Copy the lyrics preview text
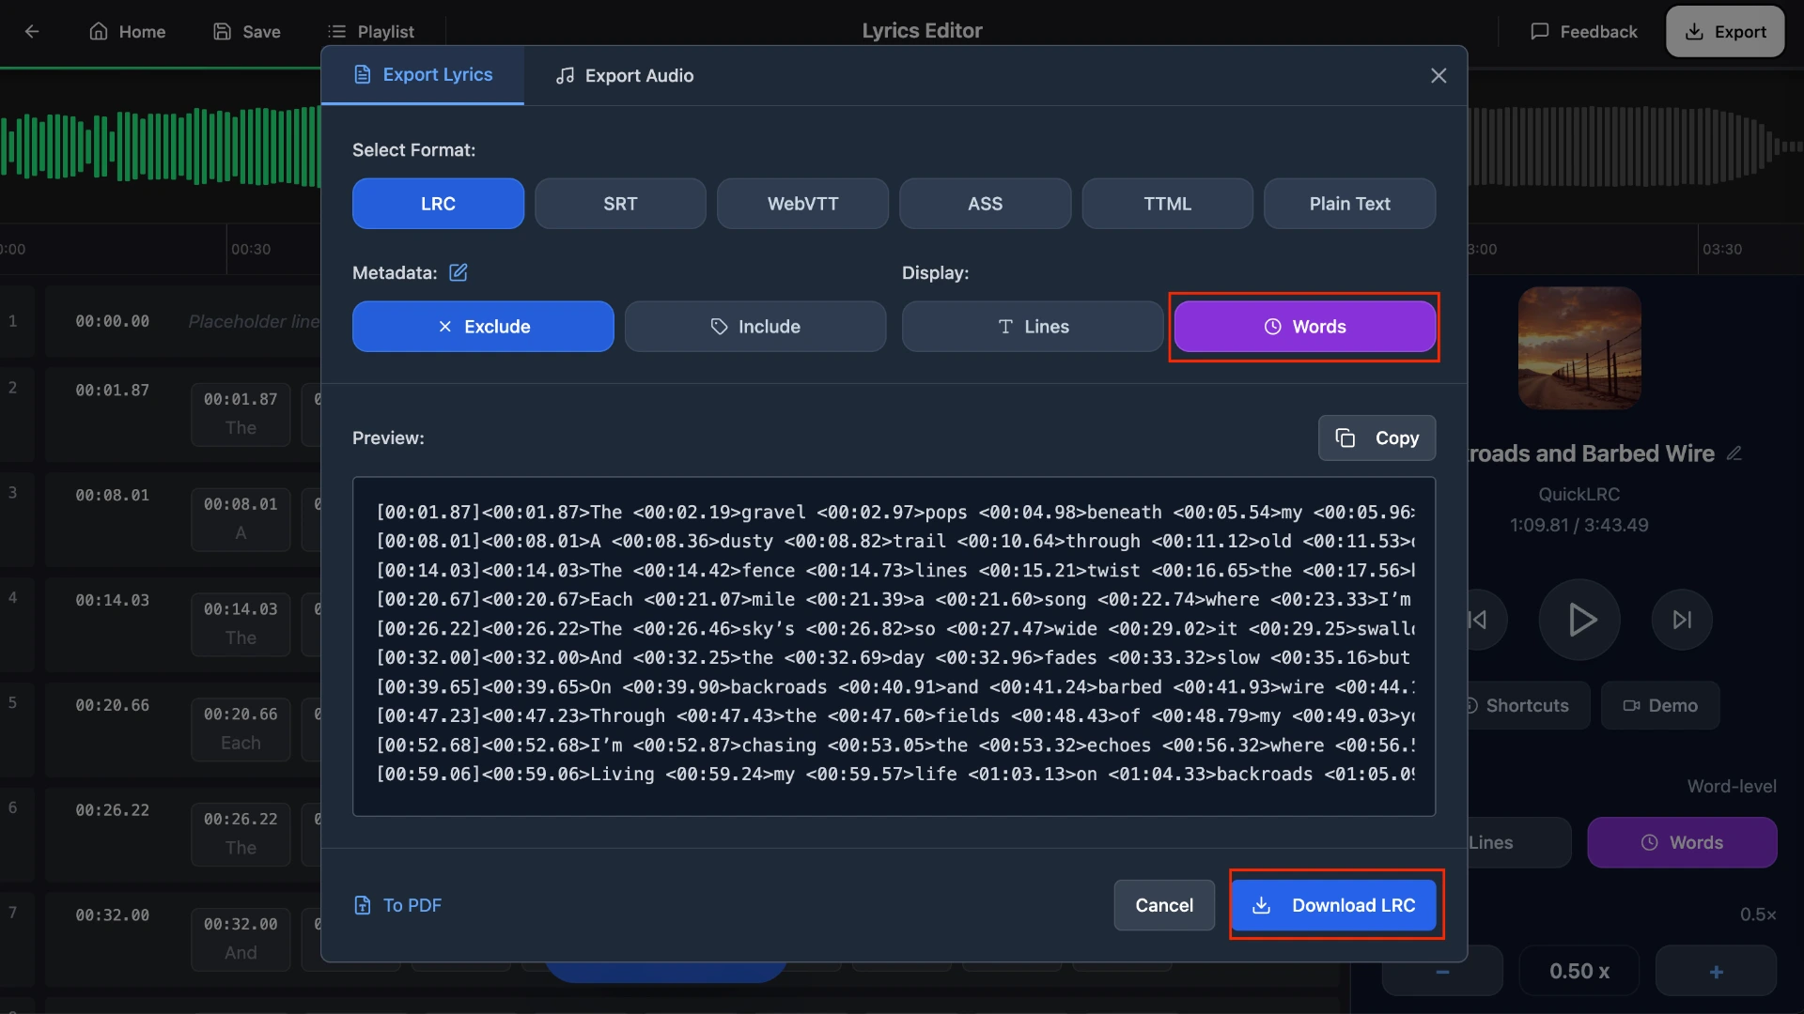Screen dimensions: 1804x1014 coord(1376,438)
